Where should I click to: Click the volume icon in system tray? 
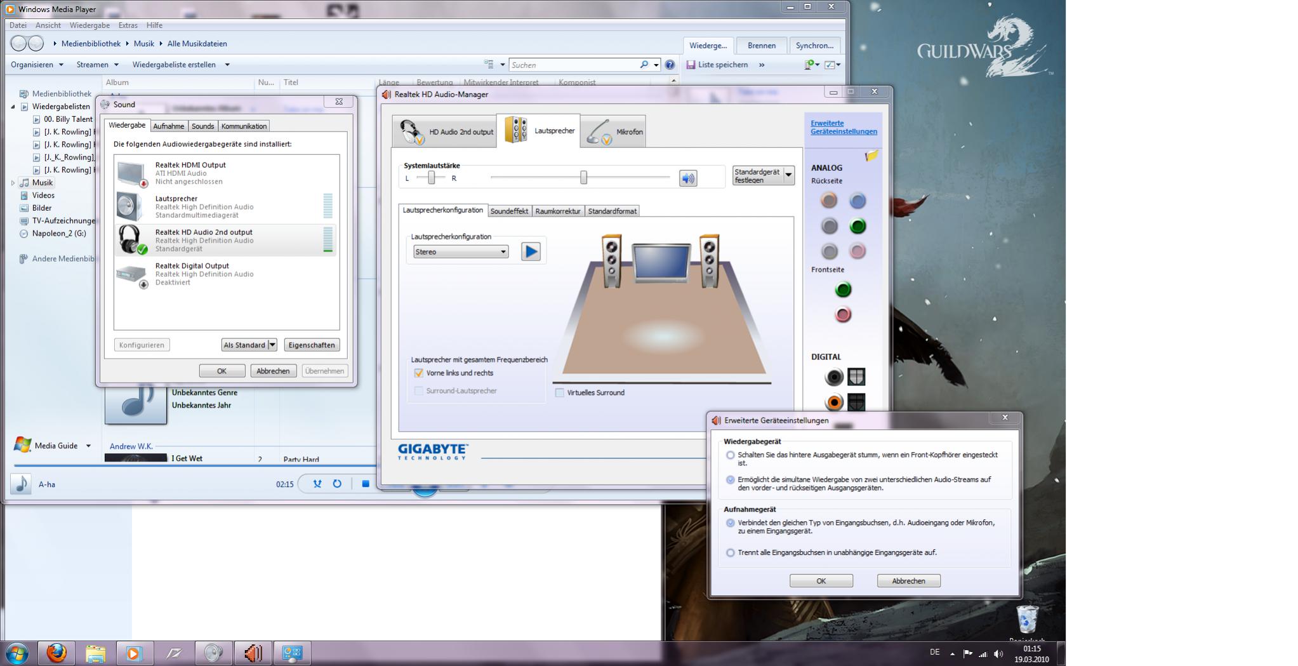(x=998, y=654)
